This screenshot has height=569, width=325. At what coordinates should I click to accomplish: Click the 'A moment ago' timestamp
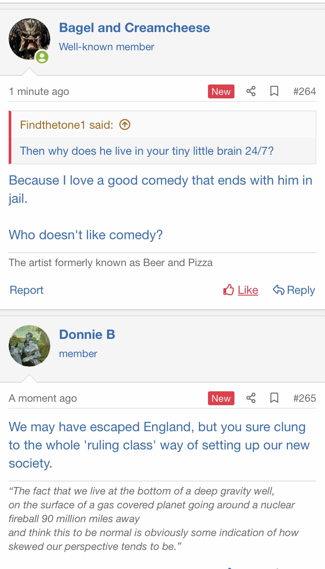coord(43,398)
